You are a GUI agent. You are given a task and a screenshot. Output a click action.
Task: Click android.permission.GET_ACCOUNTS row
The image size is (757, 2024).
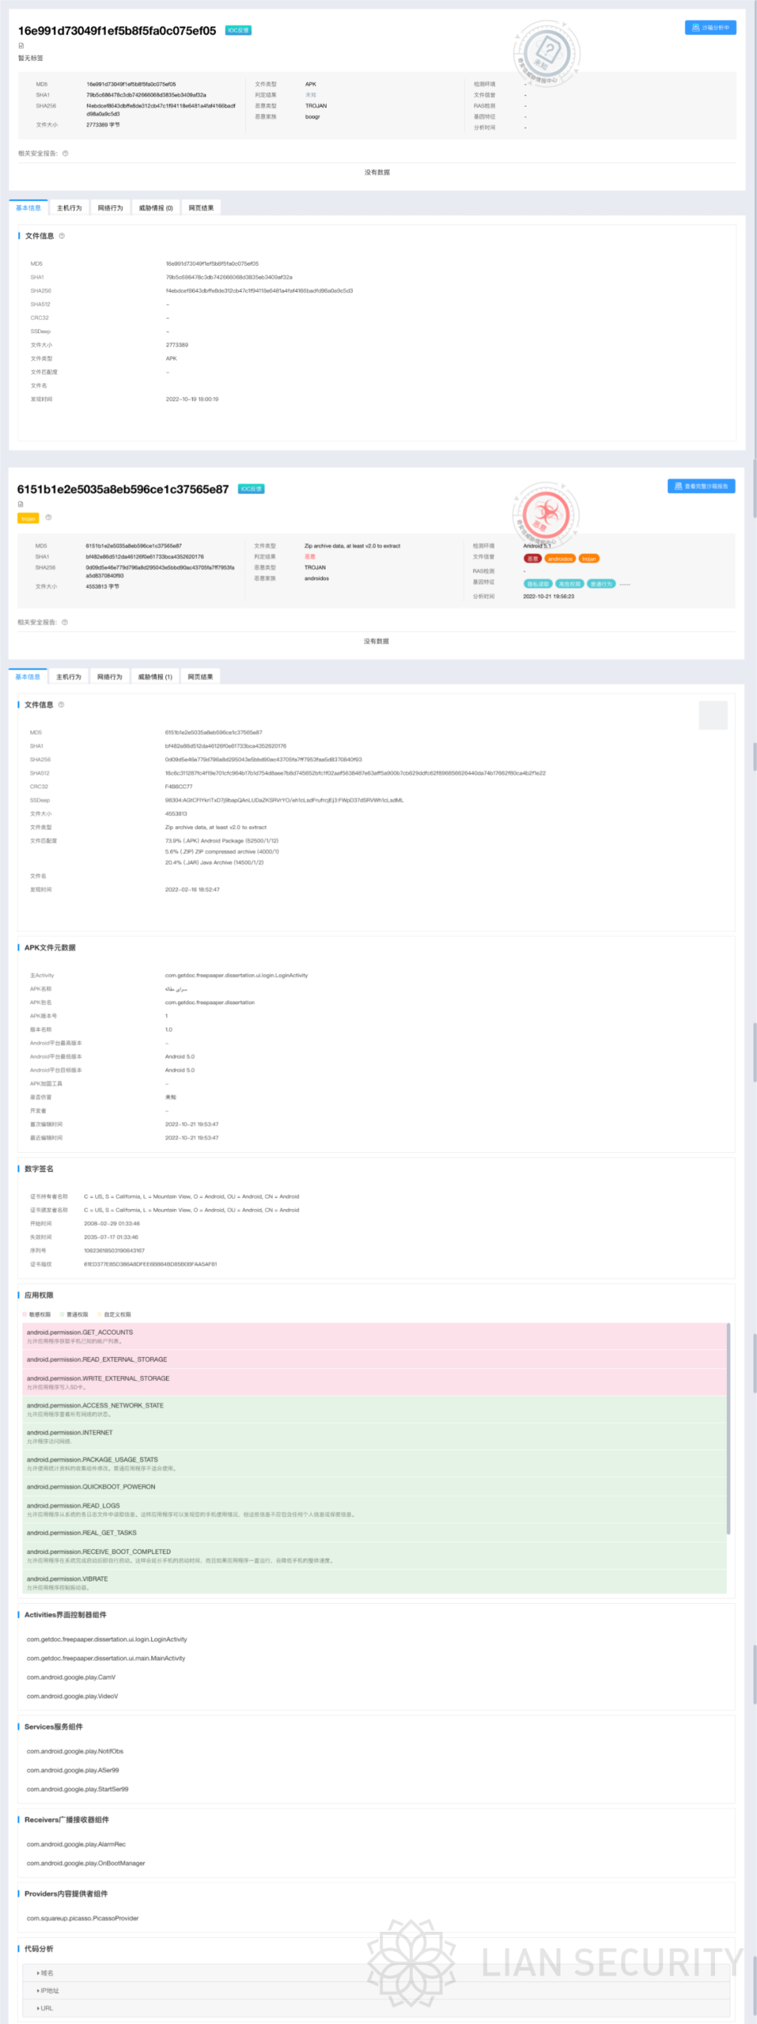point(374,1337)
